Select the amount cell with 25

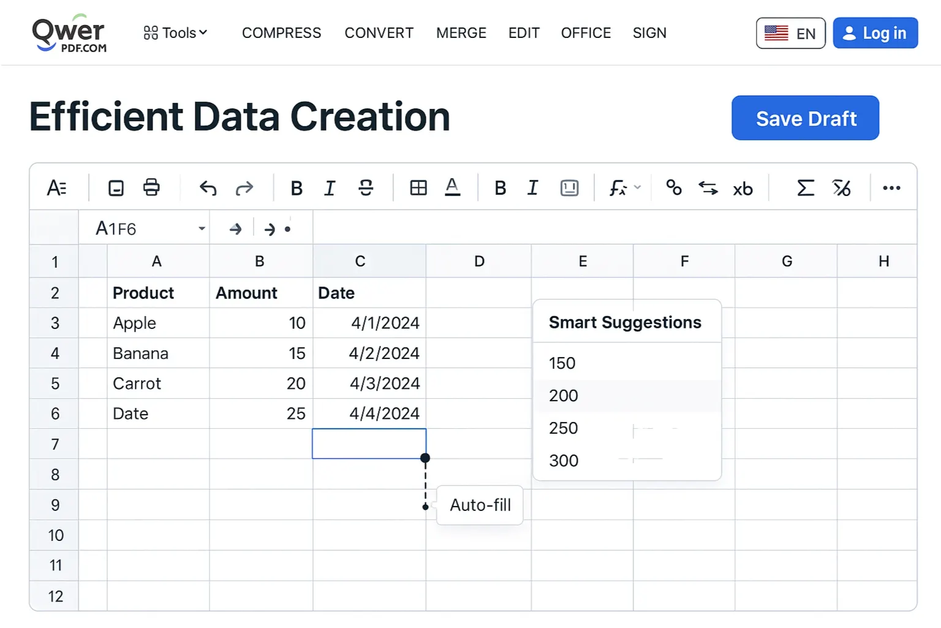pos(261,414)
